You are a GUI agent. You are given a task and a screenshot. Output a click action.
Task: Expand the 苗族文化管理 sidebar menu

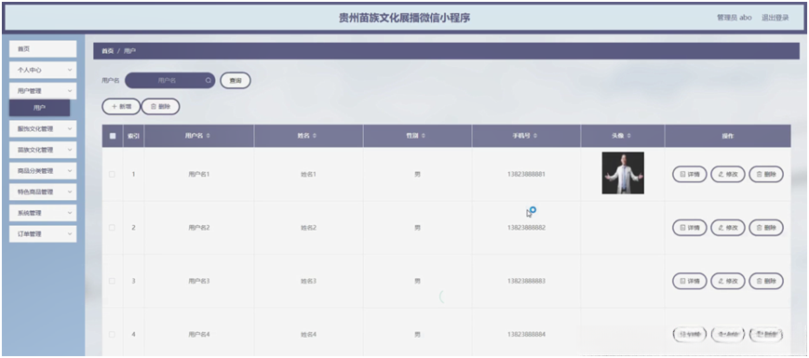coord(43,150)
